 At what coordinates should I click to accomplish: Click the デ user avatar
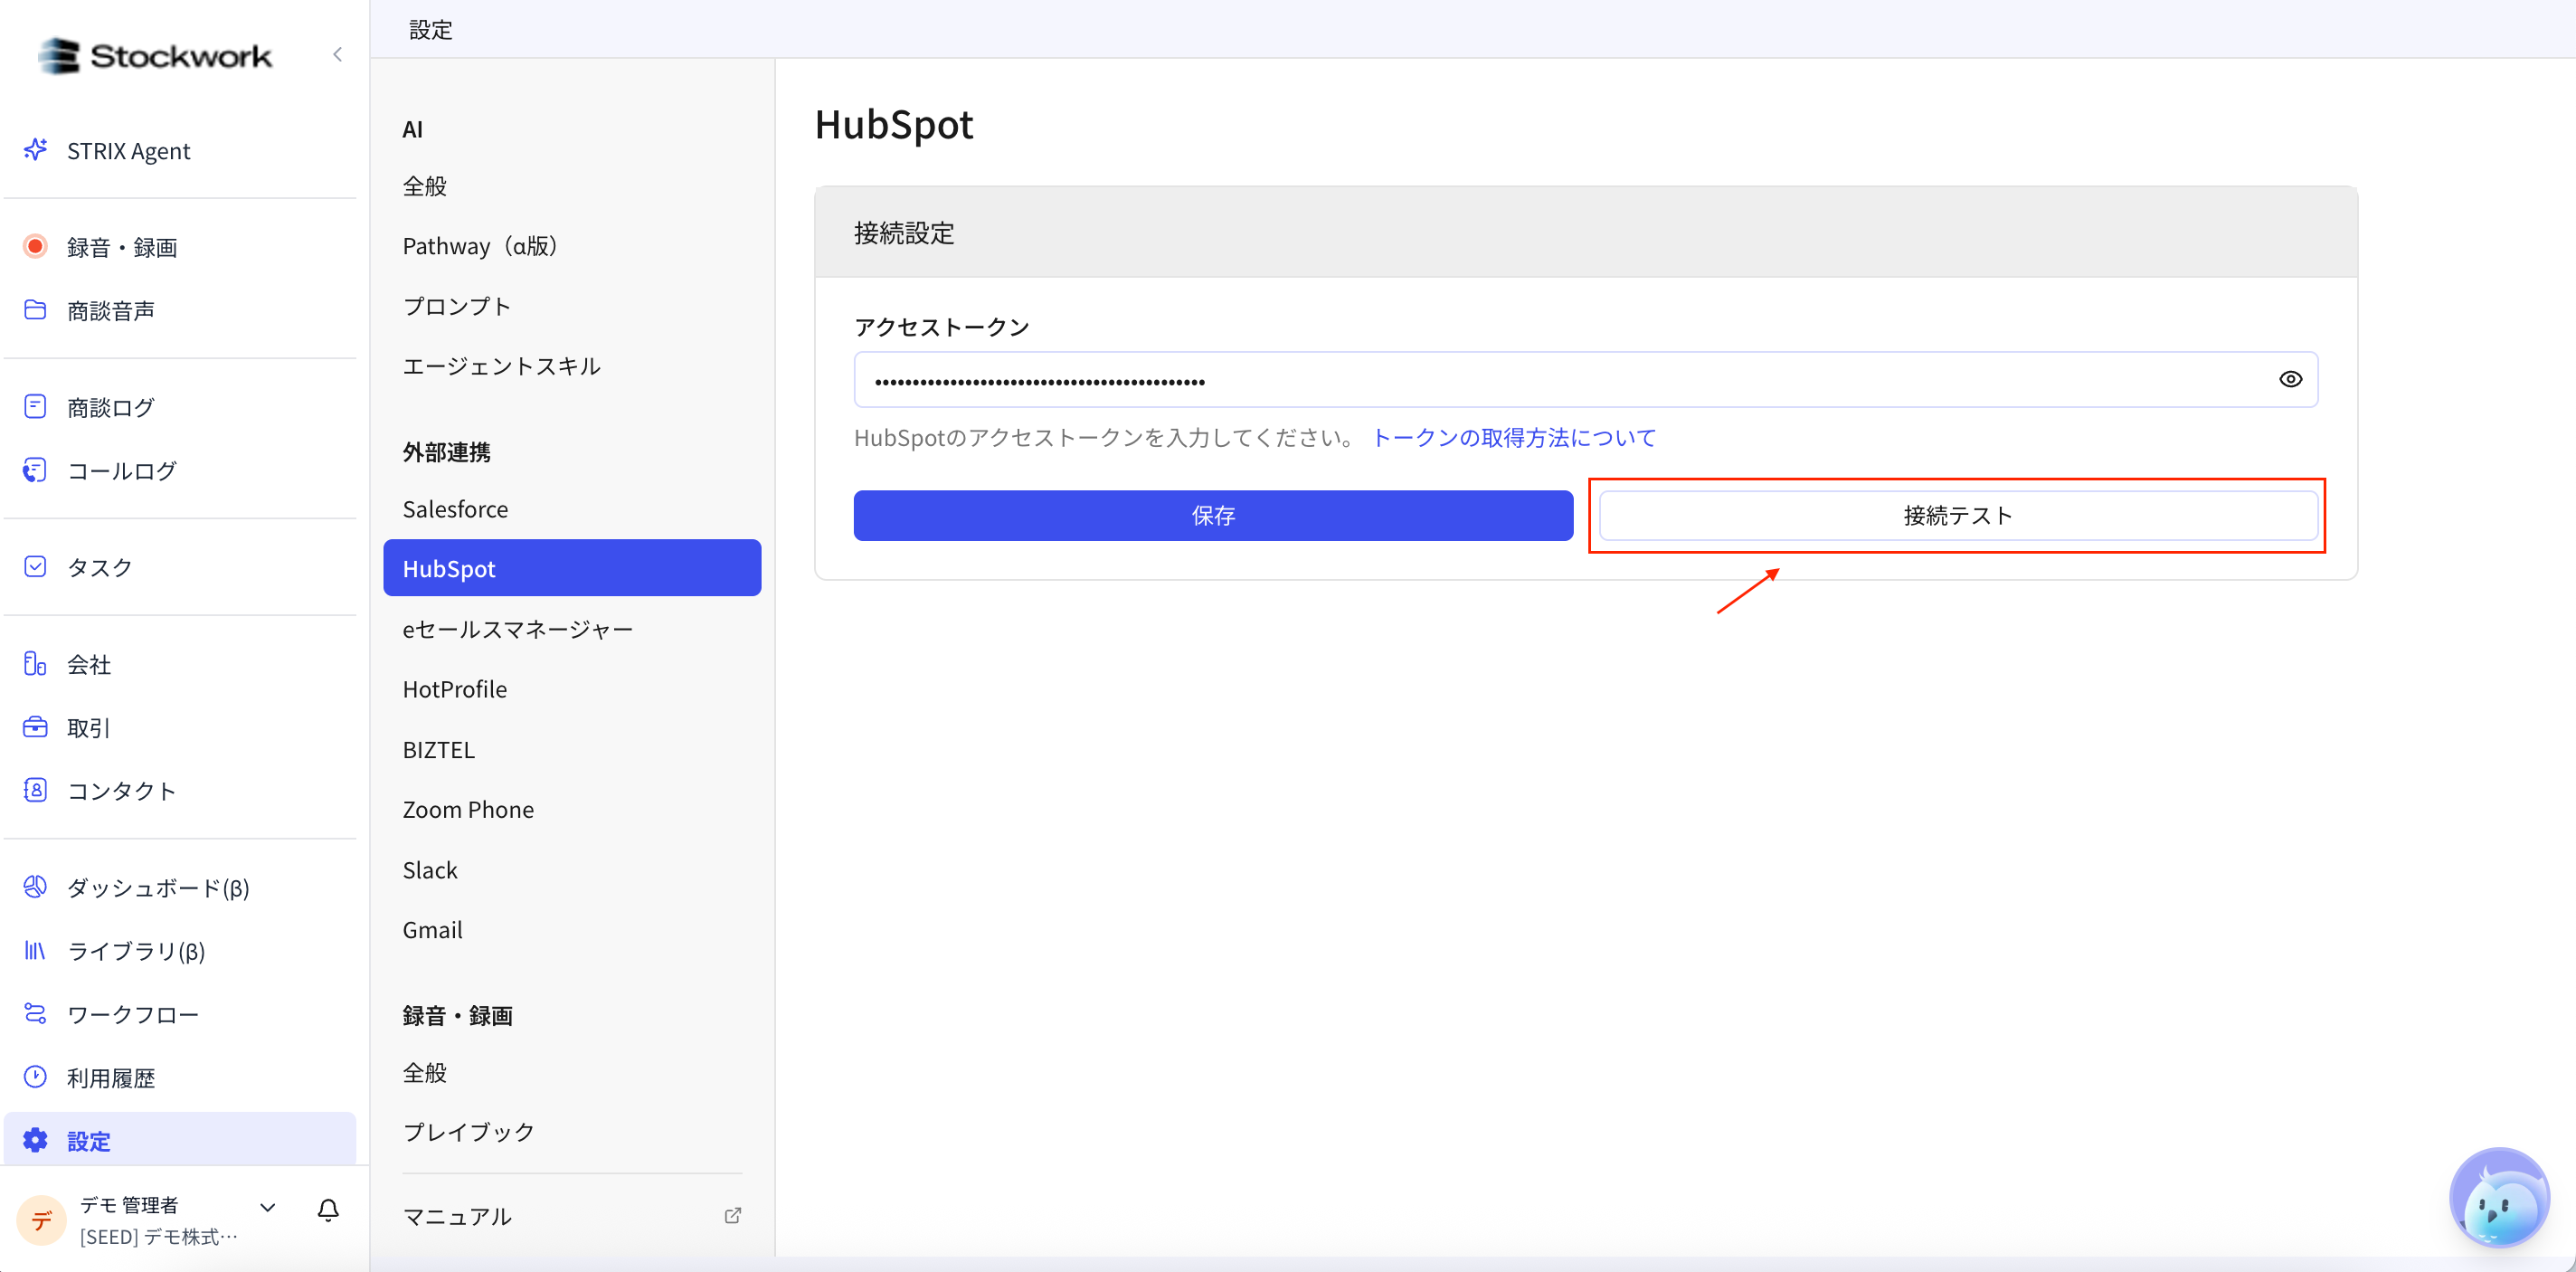pyautogui.click(x=41, y=1220)
